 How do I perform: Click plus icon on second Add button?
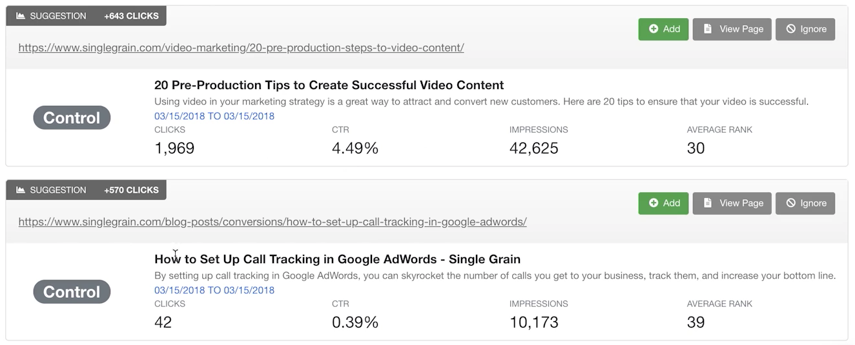point(654,203)
